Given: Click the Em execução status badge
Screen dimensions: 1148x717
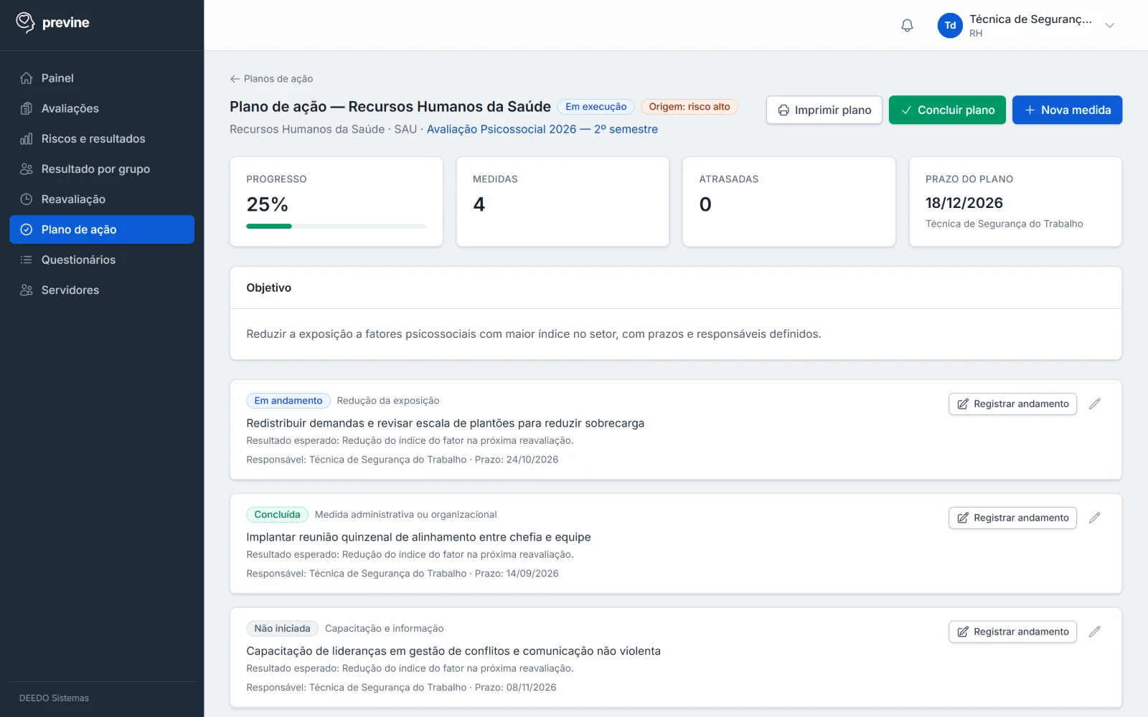Looking at the screenshot, I should click(596, 107).
